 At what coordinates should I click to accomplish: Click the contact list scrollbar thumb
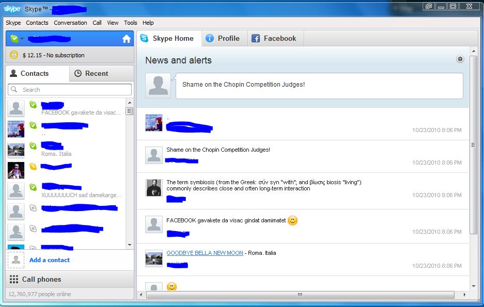pos(130,111)
